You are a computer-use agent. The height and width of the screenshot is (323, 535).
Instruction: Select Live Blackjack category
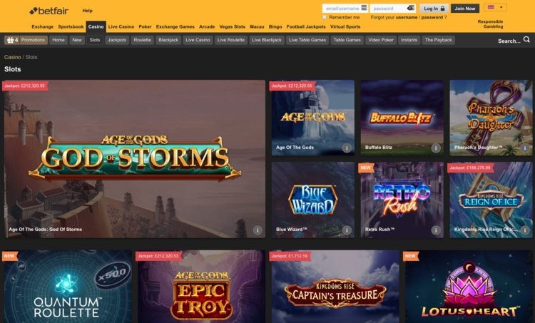coord(267,40)
